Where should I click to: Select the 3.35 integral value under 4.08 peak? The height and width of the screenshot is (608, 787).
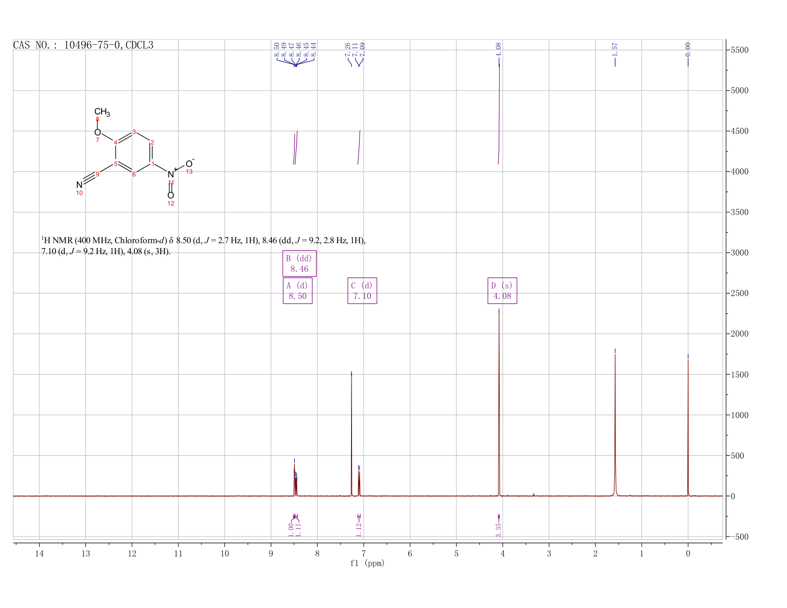coord(499,530)
